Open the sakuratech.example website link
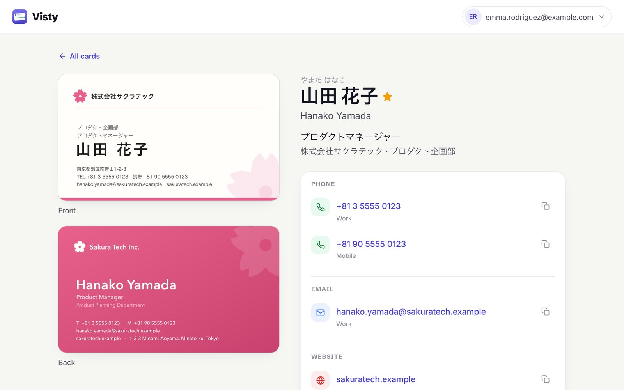This screenshot has width=624, height=390. (x=376, y=379)
